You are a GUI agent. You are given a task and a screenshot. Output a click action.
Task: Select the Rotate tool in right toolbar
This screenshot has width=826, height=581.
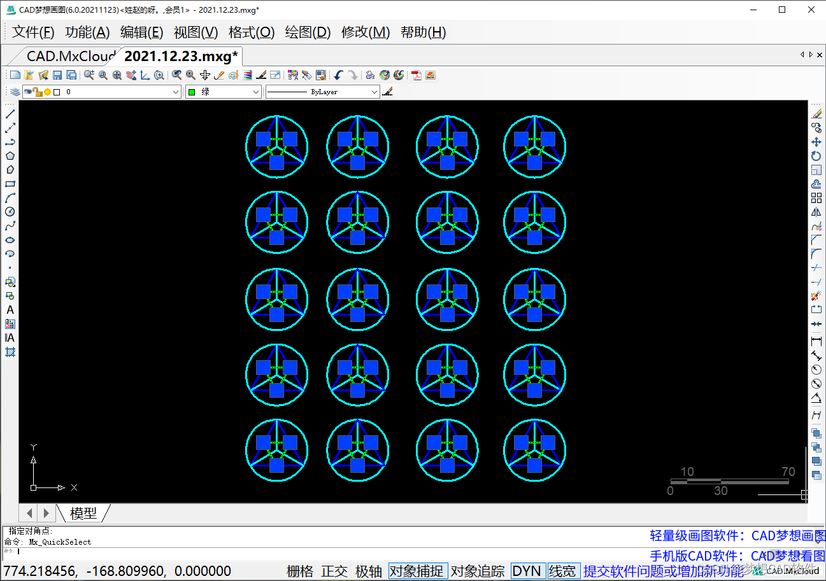click(816, 156)
